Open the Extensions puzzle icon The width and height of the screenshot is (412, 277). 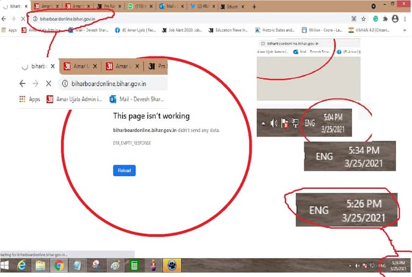[x=386, y=19]
